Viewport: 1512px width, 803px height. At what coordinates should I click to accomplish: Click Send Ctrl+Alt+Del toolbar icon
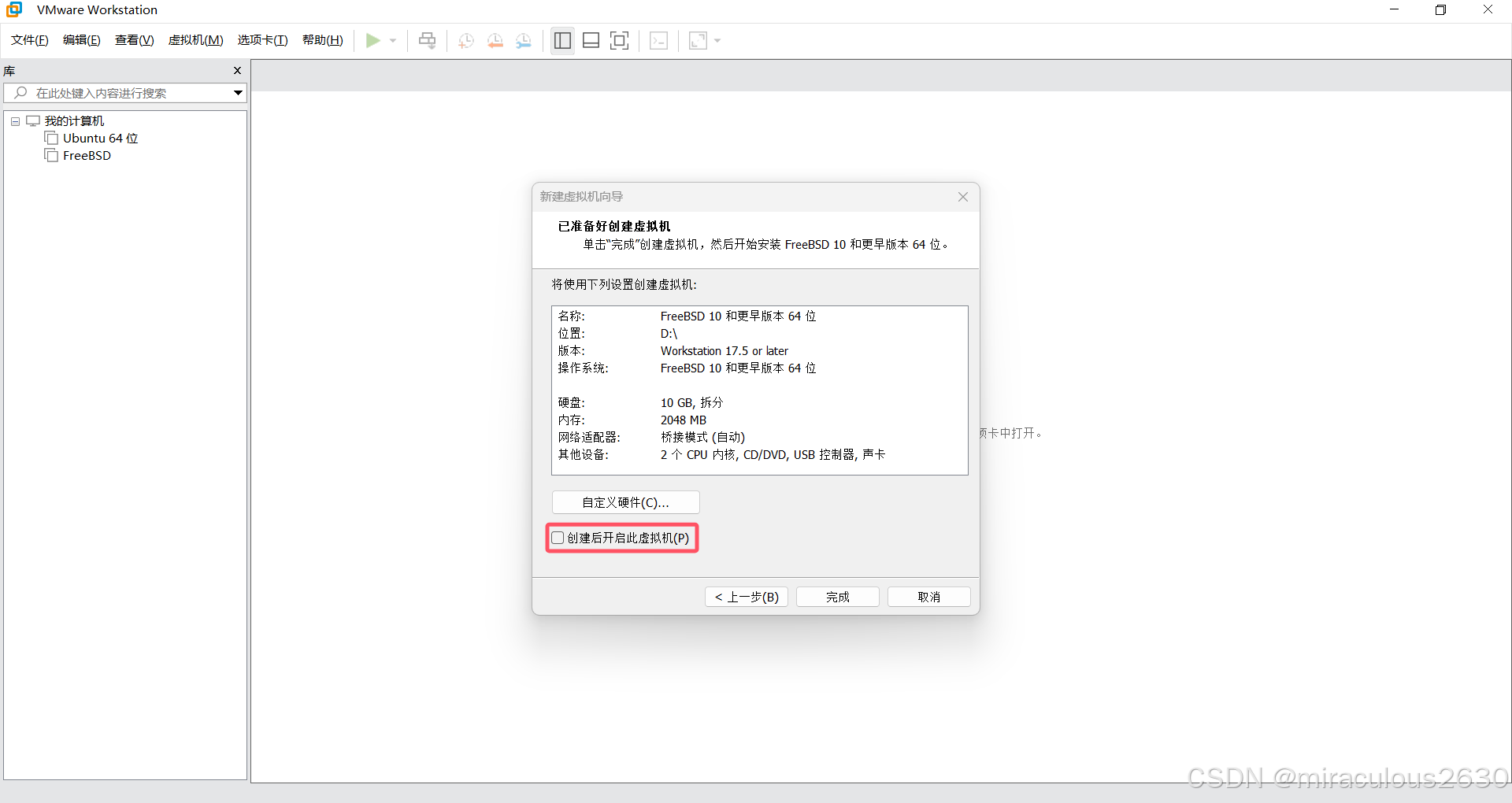point(427,40)
